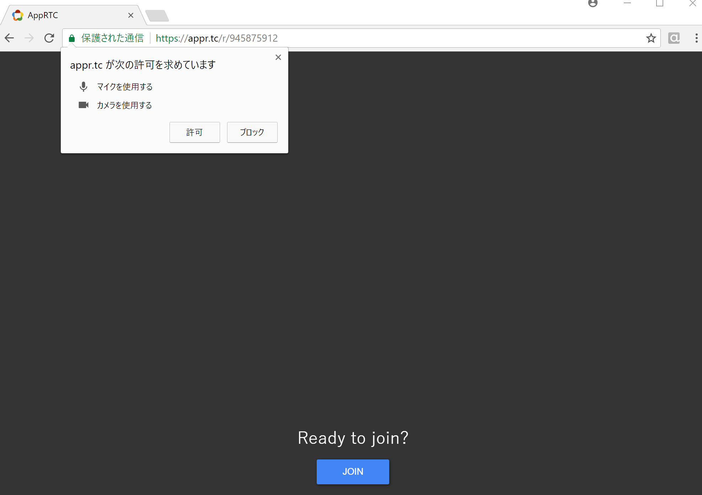The image size is (702, 495).
Task: Open the browser profile icon
Action: coord(593,4)
